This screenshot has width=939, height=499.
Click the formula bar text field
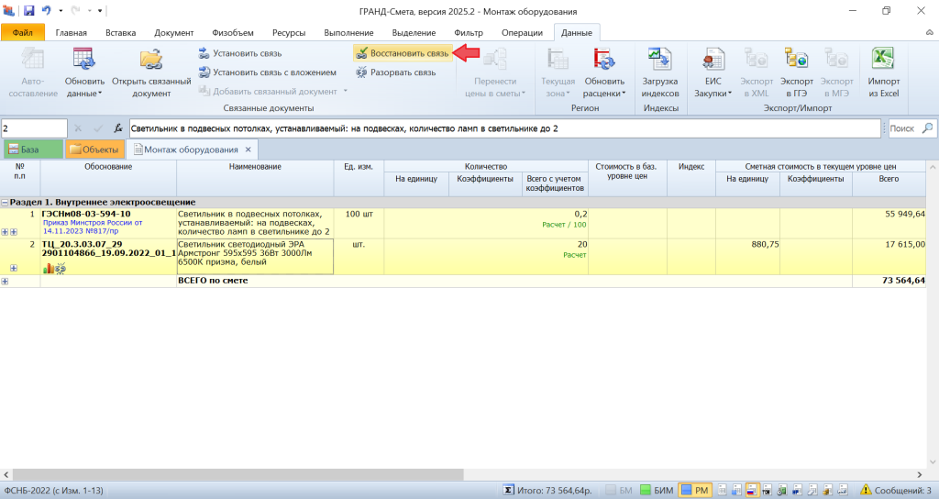pyautogui.click(x=504, y=128)
